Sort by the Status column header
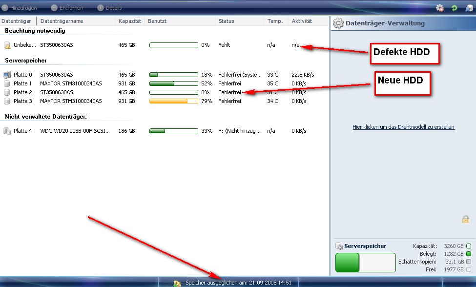The height and width of the screenshot is (287, 476). (227, 21)
